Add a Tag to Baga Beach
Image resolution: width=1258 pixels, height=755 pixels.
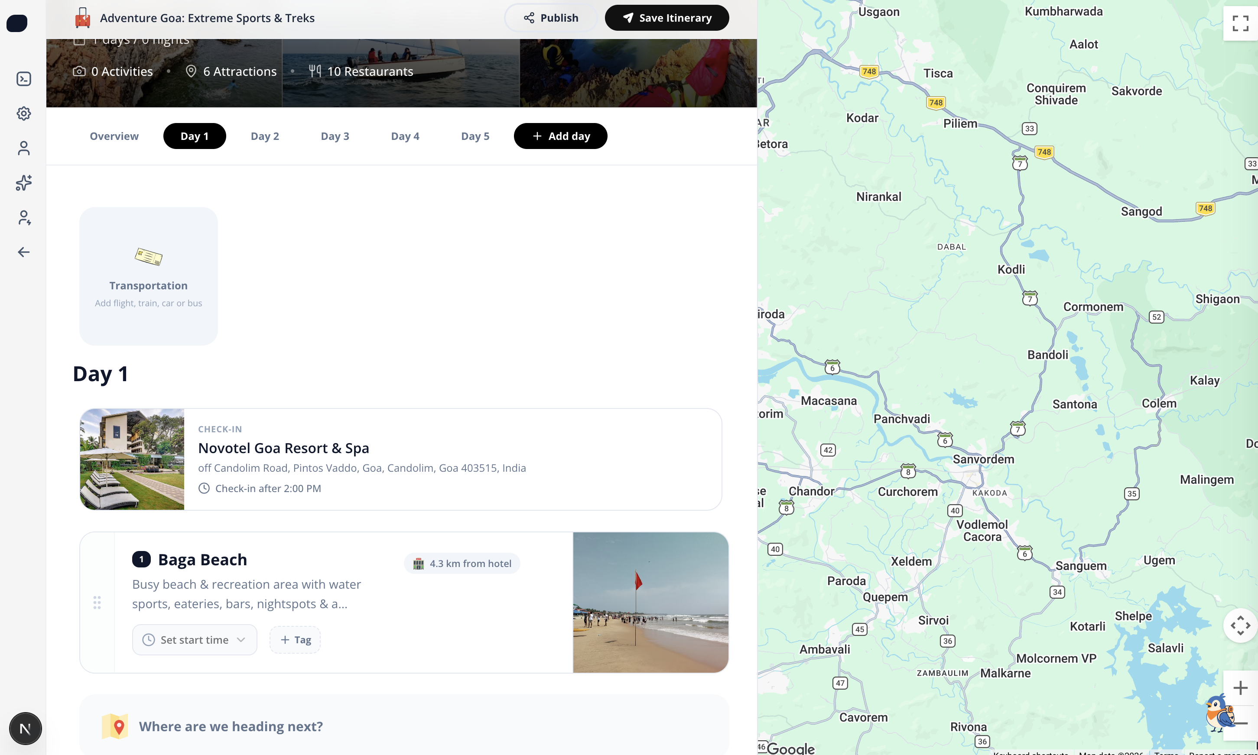(295, 639)
